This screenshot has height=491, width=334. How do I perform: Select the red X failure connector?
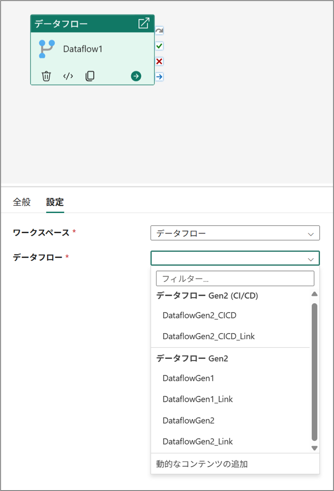[159, 61]
